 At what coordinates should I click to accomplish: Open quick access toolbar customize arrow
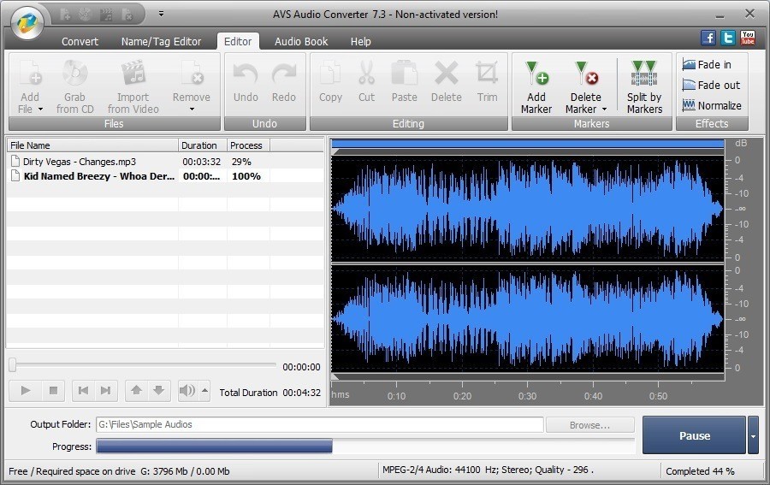click(x=161, y=15)
